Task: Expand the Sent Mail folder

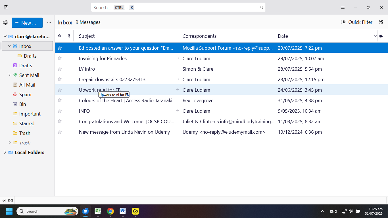Action: (9, 75)
